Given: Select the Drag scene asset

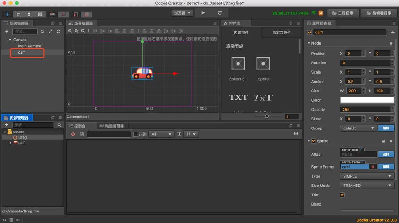Looking at the screenshot, I should click(x=22, y=137).
